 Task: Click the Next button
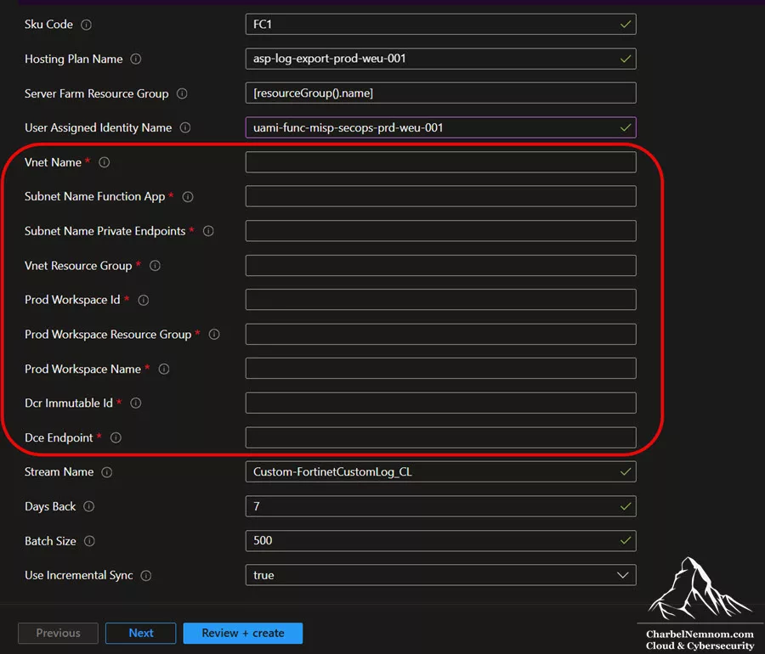point(140,633)
